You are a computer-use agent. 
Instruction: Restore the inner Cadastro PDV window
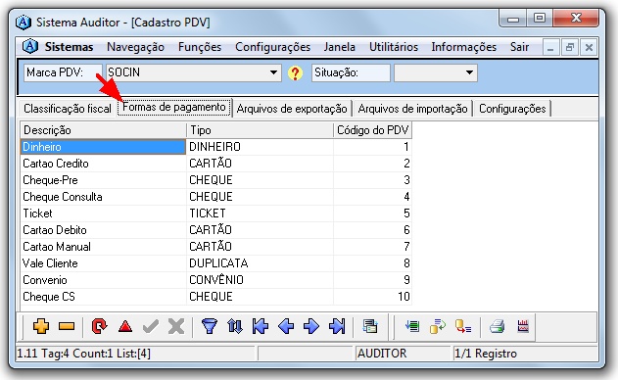pyautogui.click(x=570, y=47)
